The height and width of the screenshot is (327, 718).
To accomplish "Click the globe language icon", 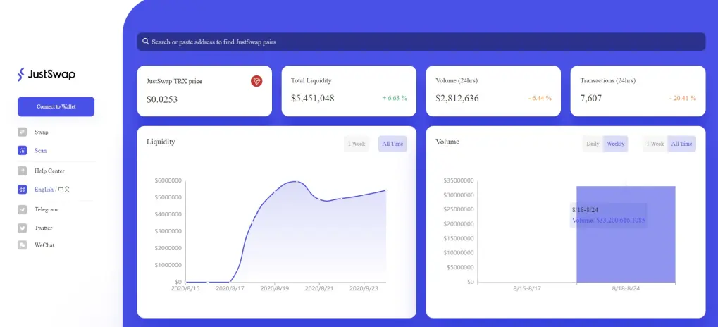I will [x=23, y=189].
